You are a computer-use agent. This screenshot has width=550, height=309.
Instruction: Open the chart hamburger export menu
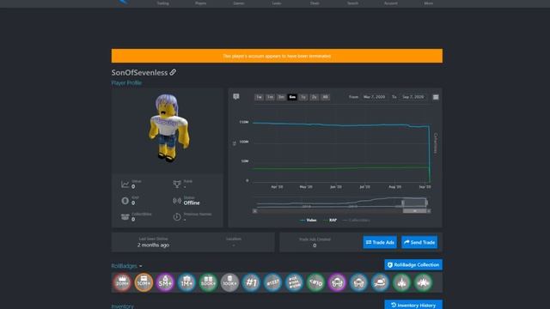coord(436,97)
